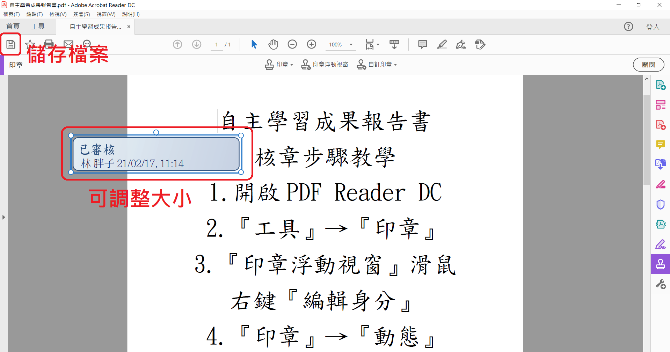The image size is (670, 352).
Task: Zoom out with minus icon
Action: point(292,44)
